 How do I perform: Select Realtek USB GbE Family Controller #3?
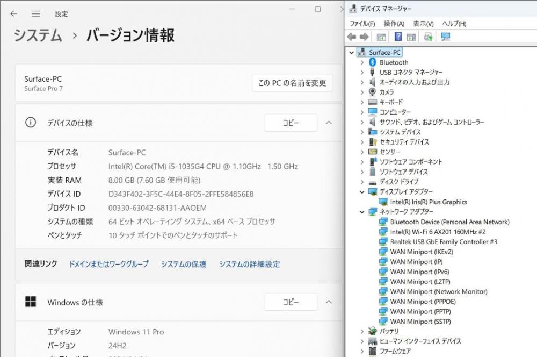444,242
